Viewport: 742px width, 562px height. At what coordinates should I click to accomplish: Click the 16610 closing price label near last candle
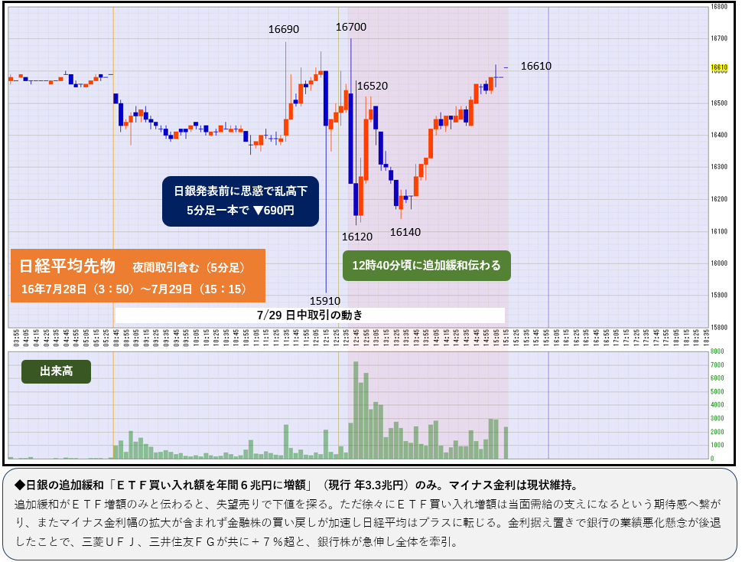(535, 66)
